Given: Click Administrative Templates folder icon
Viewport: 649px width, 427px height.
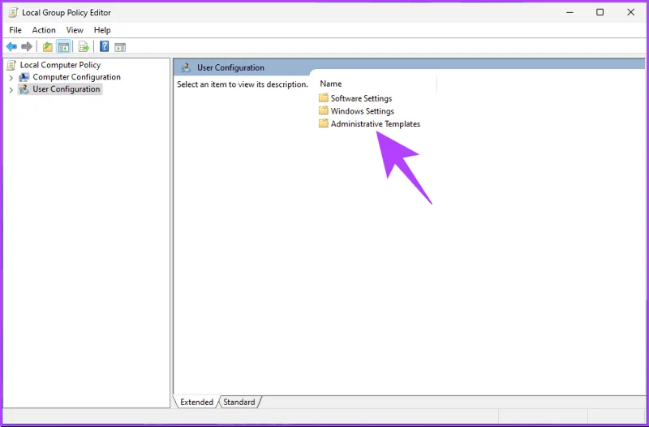Looking at the screenshot, I should coord(323,123).
